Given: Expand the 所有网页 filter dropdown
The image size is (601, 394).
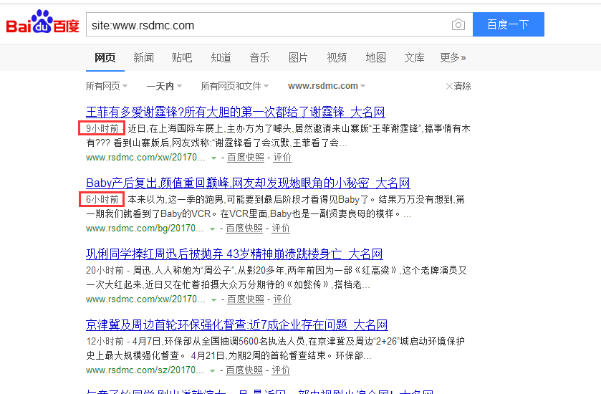Looking at the screenshot, I should (x=107, y=86).
